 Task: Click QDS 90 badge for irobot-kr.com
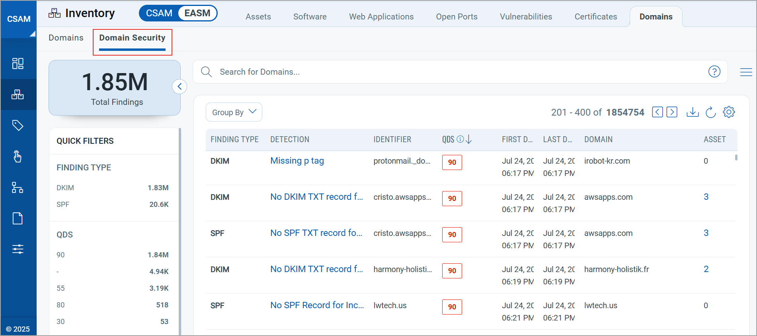(452, 162)
